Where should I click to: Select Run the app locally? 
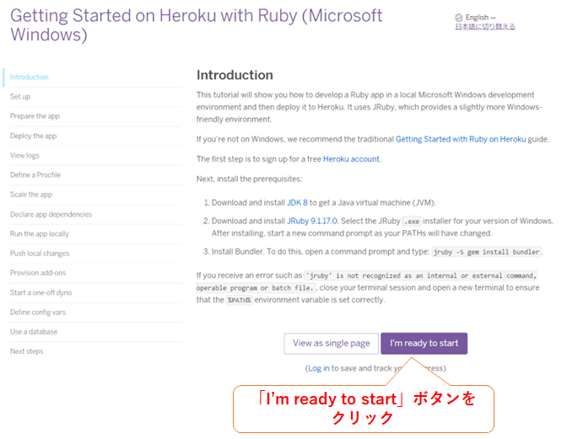tap(40, 233)
